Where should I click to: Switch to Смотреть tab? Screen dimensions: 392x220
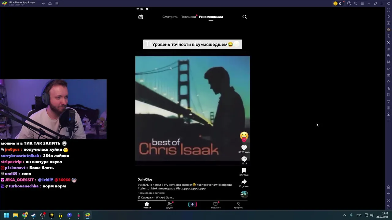170,17
